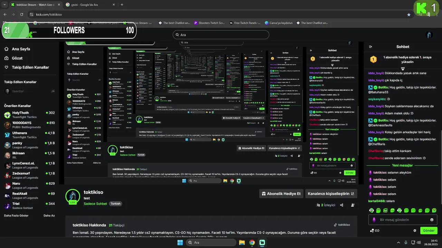Click the microphone icon in the system tray
Viewport: 442px width, 248px height.
tap(405, 242)
